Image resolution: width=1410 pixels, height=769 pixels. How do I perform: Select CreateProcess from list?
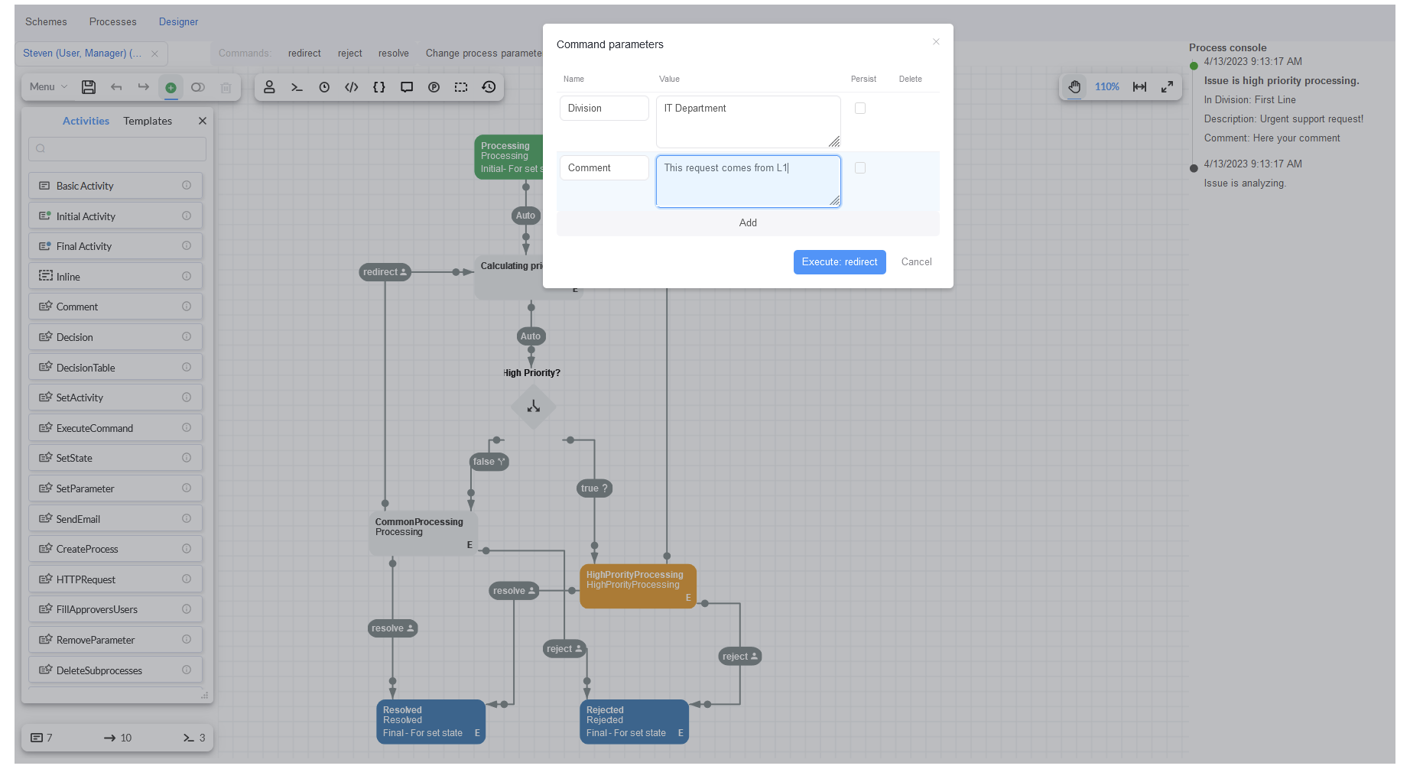pyautogui.click(x=115, y=549)
